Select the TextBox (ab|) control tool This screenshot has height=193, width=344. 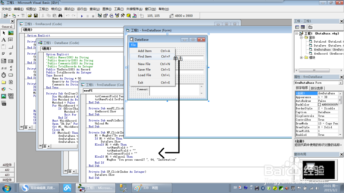(x=11, y=40)
